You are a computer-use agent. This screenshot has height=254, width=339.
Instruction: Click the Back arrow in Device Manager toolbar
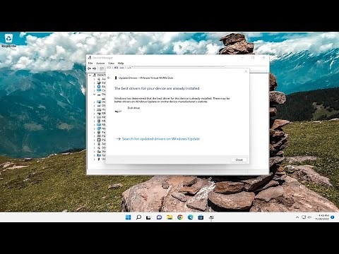pyautogui.click(x=90, y=68)
